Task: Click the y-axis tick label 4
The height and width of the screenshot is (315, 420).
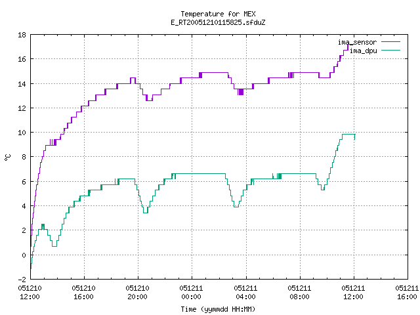Action: point(24,206)
